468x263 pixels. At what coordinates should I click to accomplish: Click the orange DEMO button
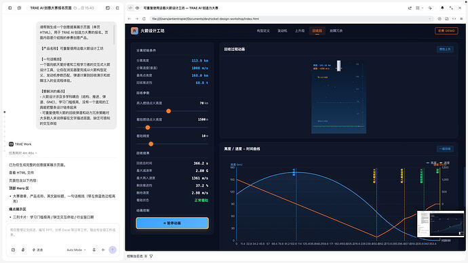click(446, 31)
